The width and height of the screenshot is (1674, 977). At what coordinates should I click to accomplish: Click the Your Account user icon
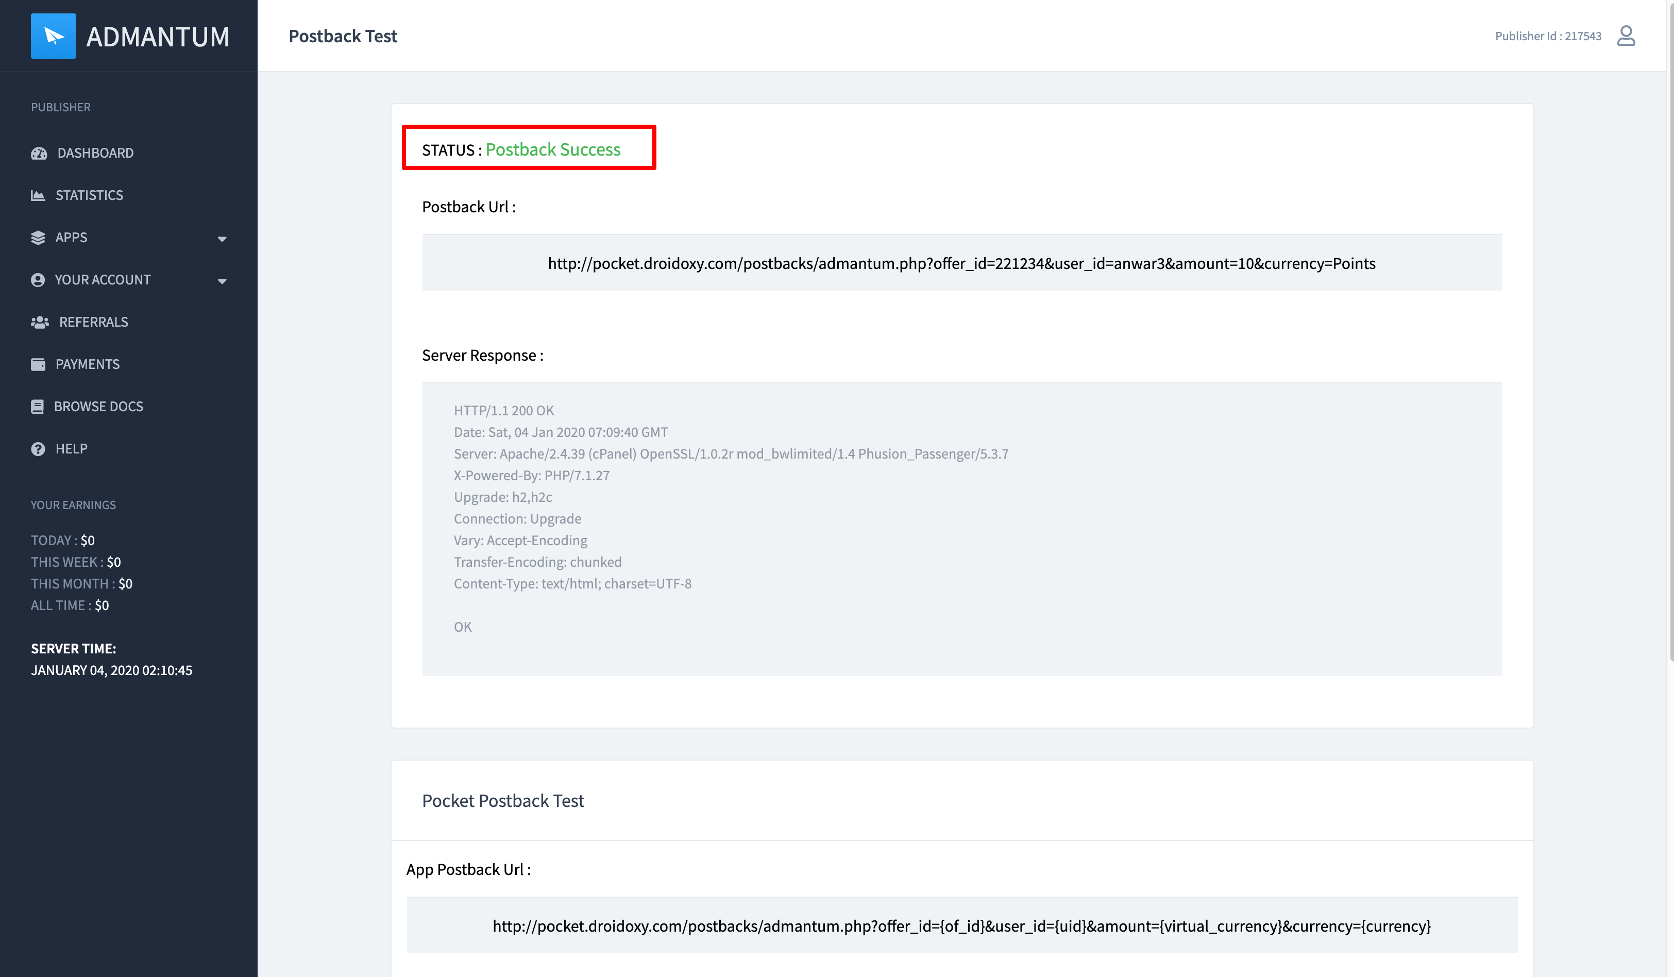(38, 280)
